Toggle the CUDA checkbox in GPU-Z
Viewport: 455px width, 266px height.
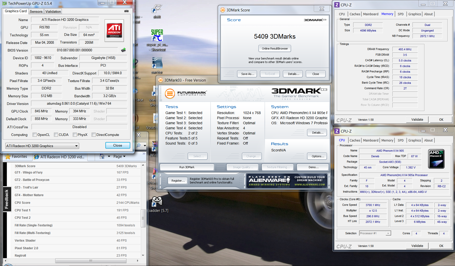[56, 135]
